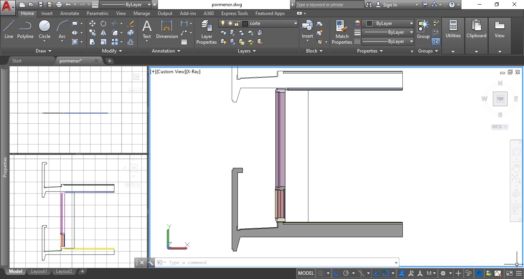Click the corte layer color swatch

click(x=245, y=23)
